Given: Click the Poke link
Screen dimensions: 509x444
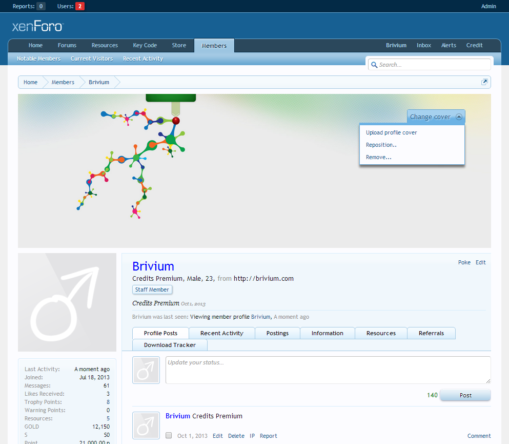Looking at the screenshot, I should pyautogui.click(x=464, y=262).
